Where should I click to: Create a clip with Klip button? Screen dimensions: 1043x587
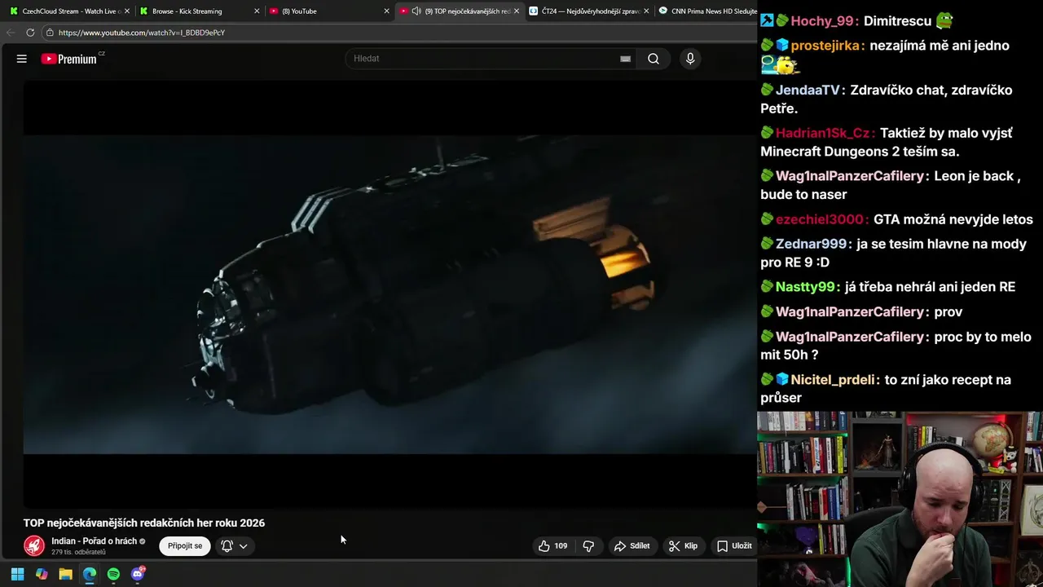tap(684, 546)
